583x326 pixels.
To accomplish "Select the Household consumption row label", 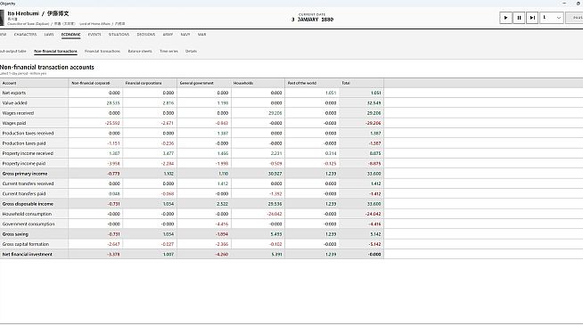I will coord(27,214).
